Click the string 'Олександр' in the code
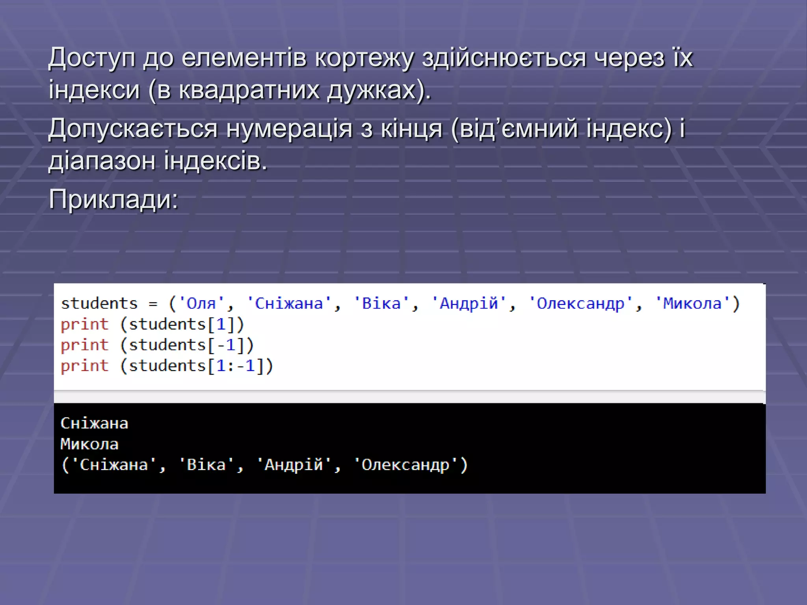Viewport: 807px width, 605px height. pos(580,304)
